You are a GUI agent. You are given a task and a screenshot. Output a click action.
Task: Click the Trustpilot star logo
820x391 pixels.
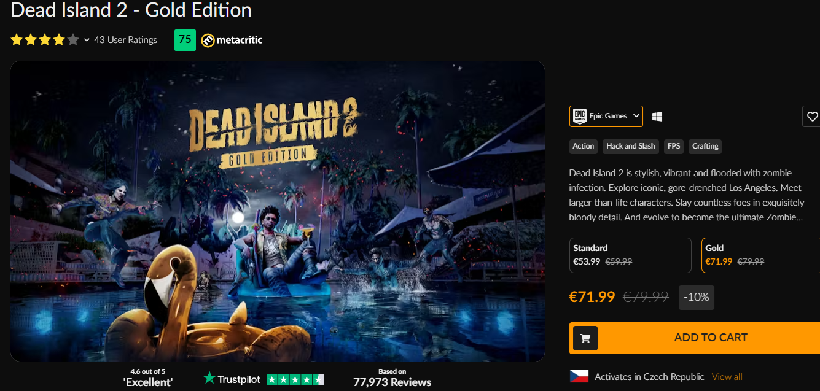209,379
